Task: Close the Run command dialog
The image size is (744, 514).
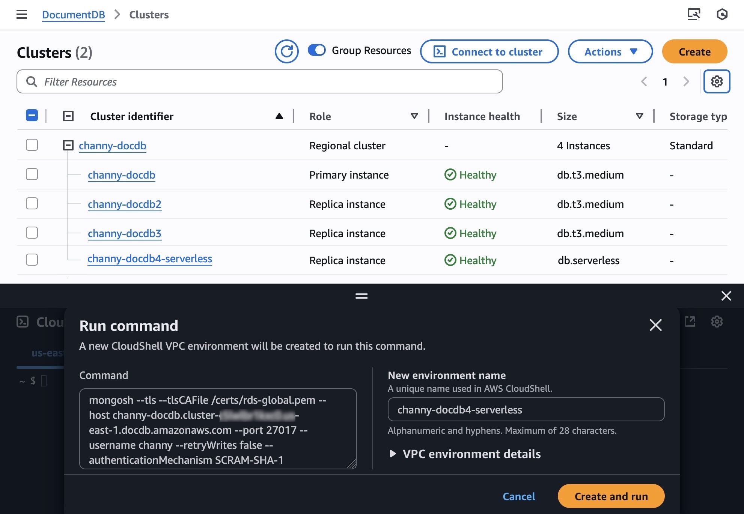Action: [x=655, y=325]
